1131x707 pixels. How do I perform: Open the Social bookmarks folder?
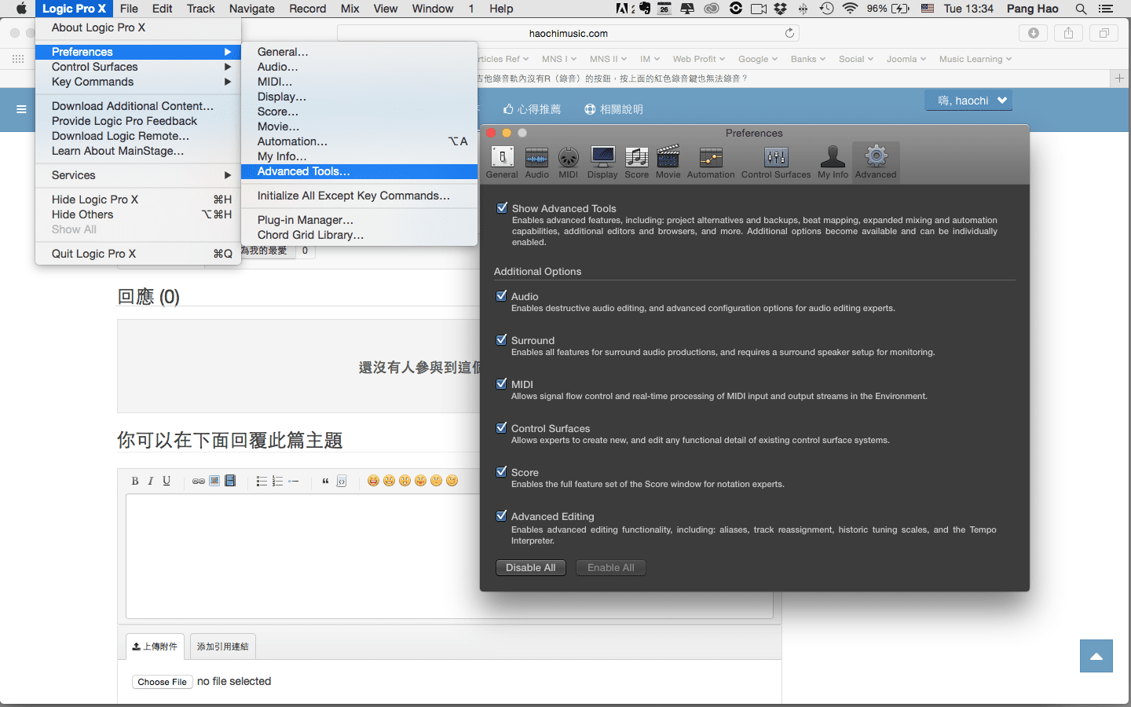point(855,59)
